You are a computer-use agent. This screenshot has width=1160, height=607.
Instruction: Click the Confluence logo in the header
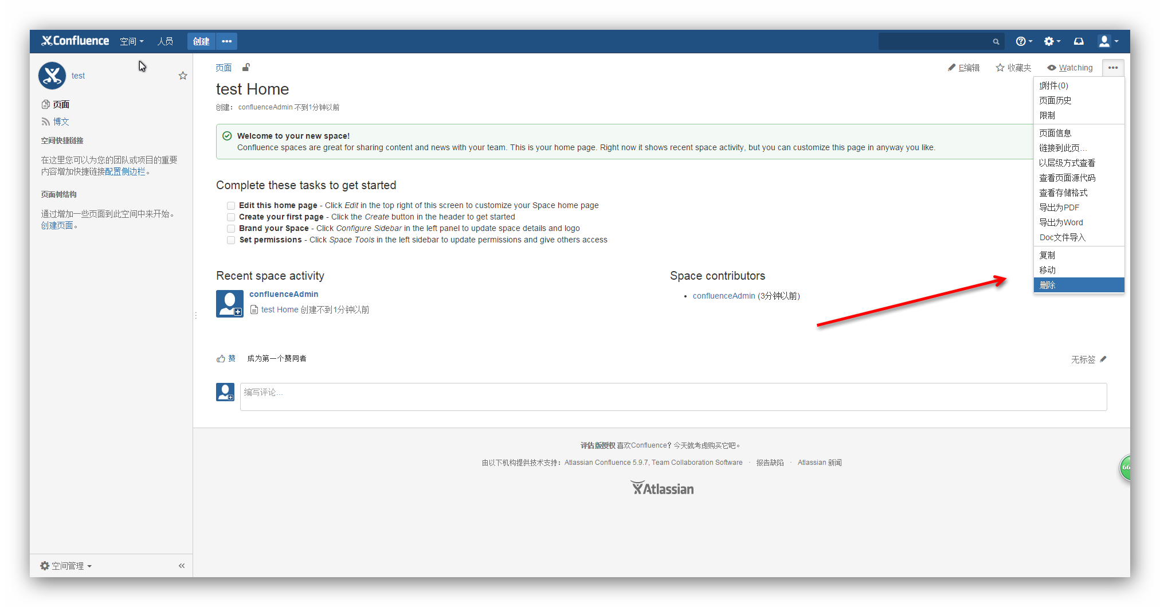tap(75, 41)
